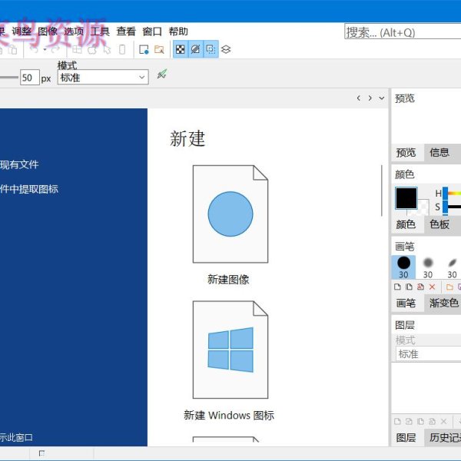Click the new image toolbar icon
461x461 pixels.
pos(144,49)
